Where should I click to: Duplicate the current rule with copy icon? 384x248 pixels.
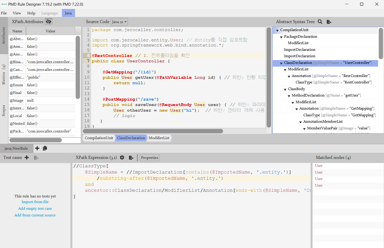pos(45,148)
